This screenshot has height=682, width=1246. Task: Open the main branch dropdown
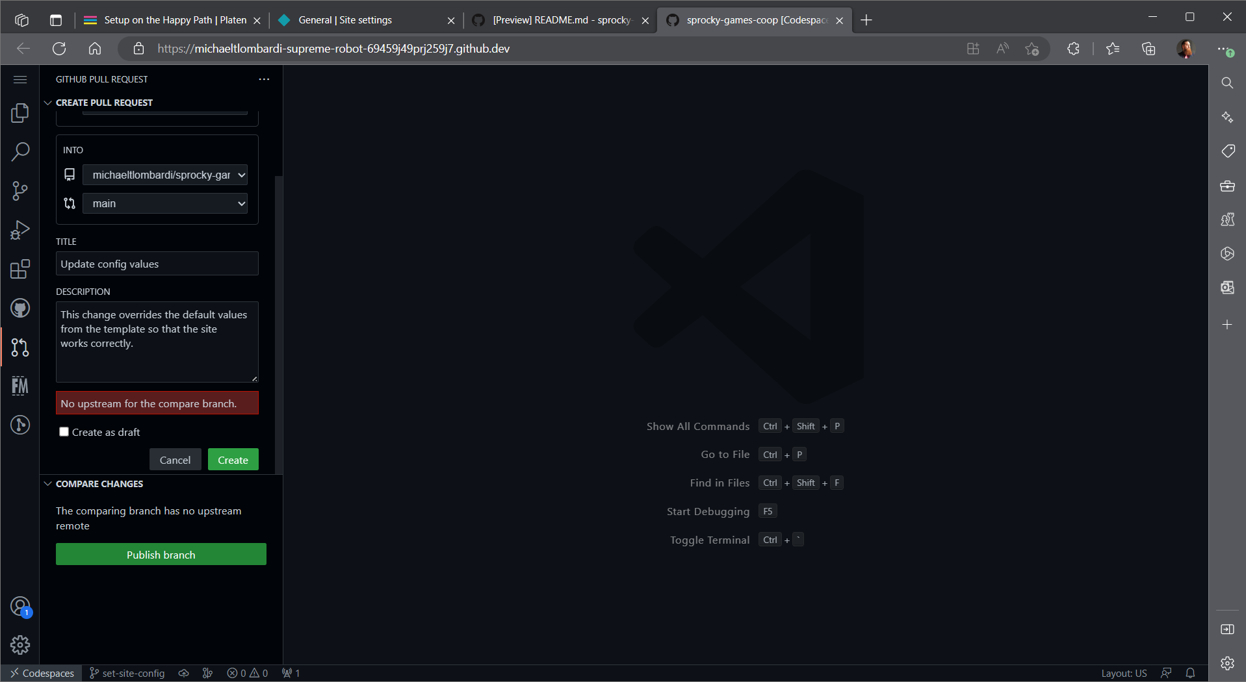(165, 203)
